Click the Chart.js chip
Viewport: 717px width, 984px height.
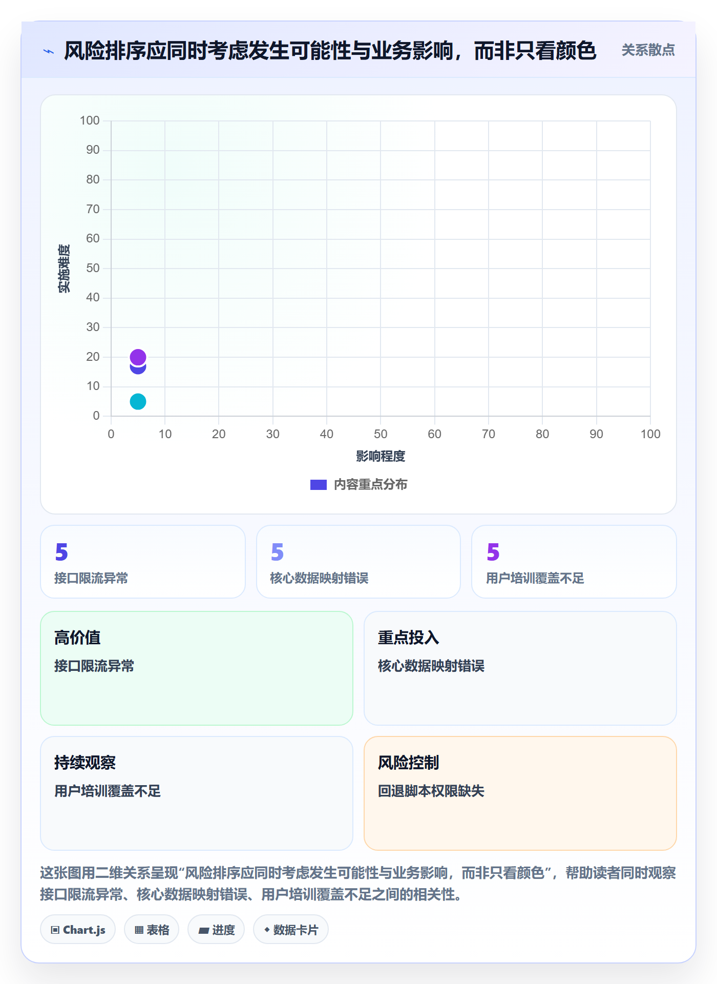pyautogui.click(x=78, y=930)
